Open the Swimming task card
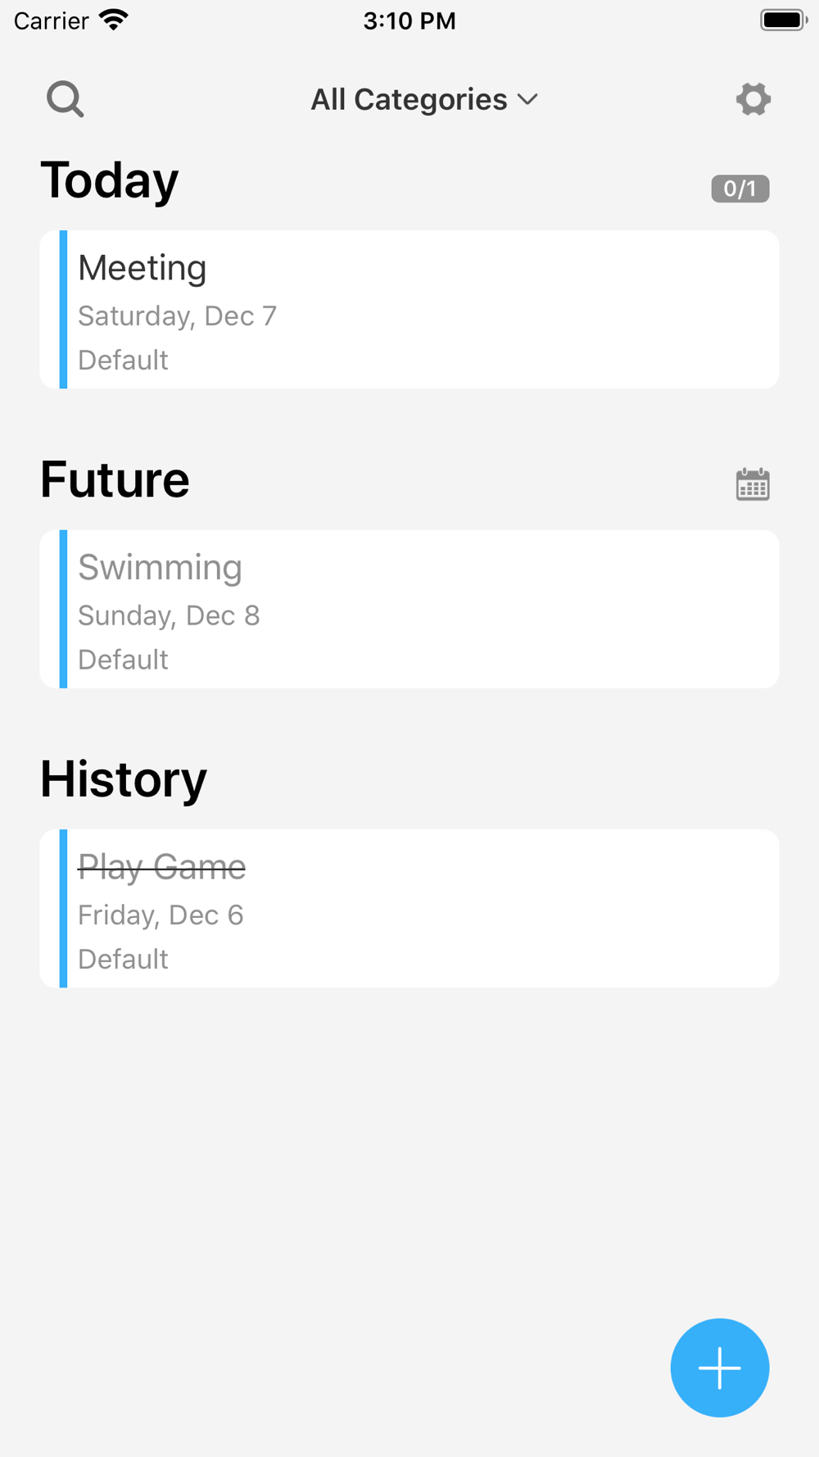819x1457 pixels. coord(409,609)
